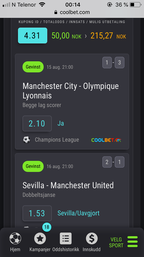The width and height of the screenshot is (144, 257).
Task: Tap the Velg Sport label
Action: tap(116, 242)
